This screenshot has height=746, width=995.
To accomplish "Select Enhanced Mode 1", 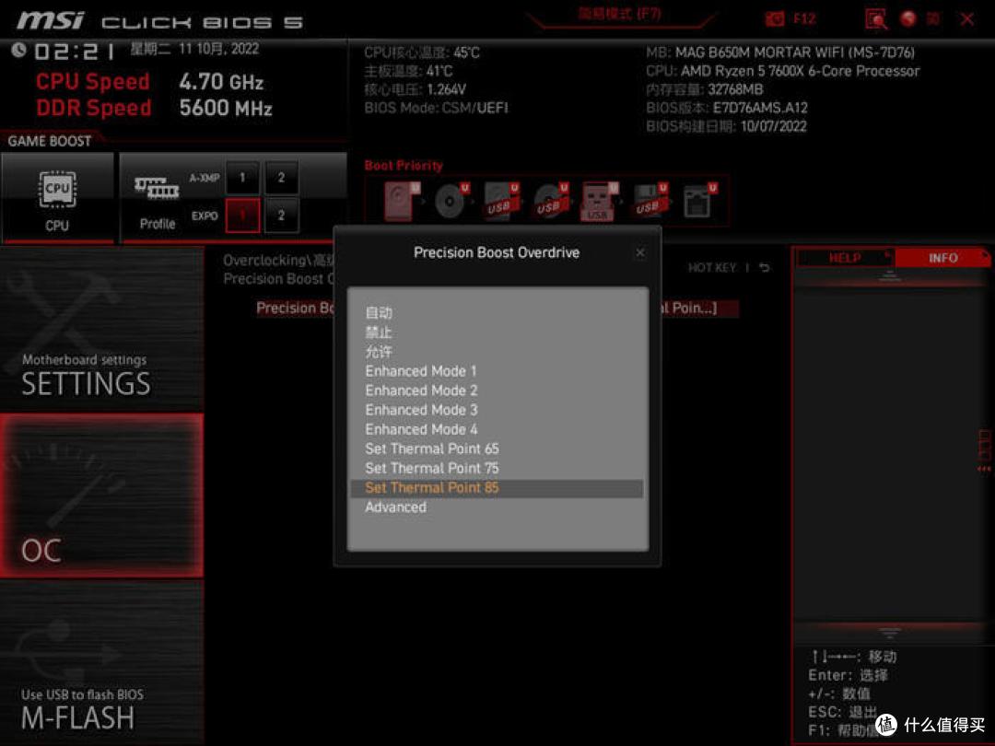I will point(421,371).
